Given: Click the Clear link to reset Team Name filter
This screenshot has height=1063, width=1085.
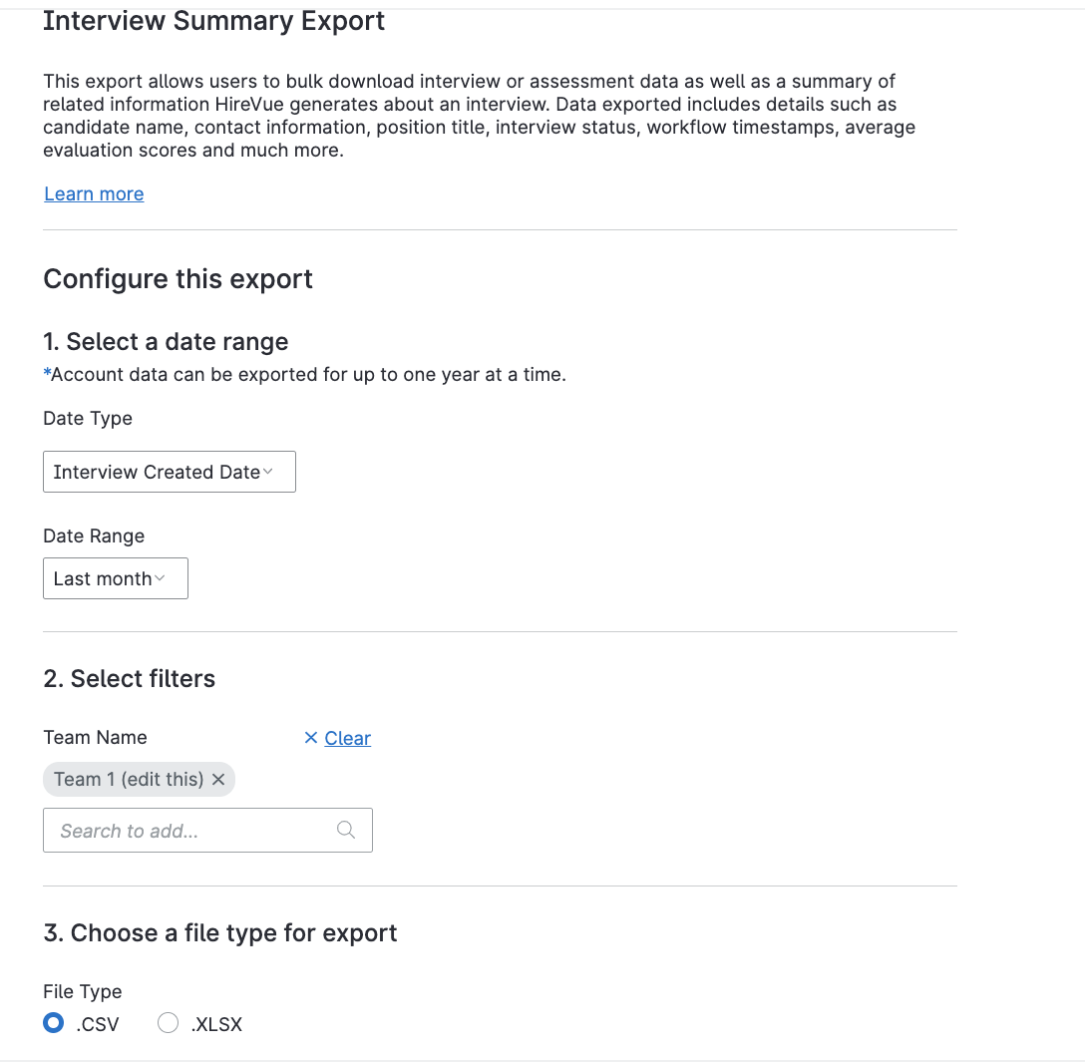Looking at the screenshot, I should pyautogui.click(x=347, y=738).
